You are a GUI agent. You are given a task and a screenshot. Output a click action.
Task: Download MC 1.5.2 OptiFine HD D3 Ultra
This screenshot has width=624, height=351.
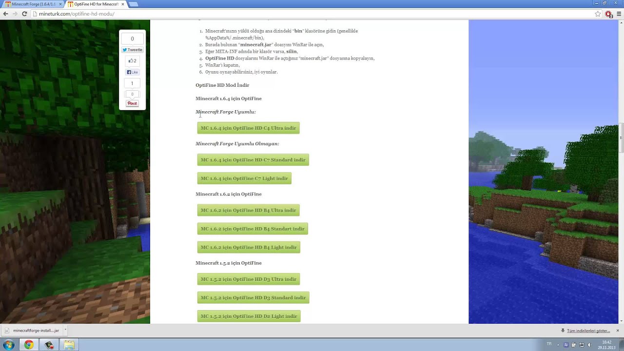tap(248, 279)
